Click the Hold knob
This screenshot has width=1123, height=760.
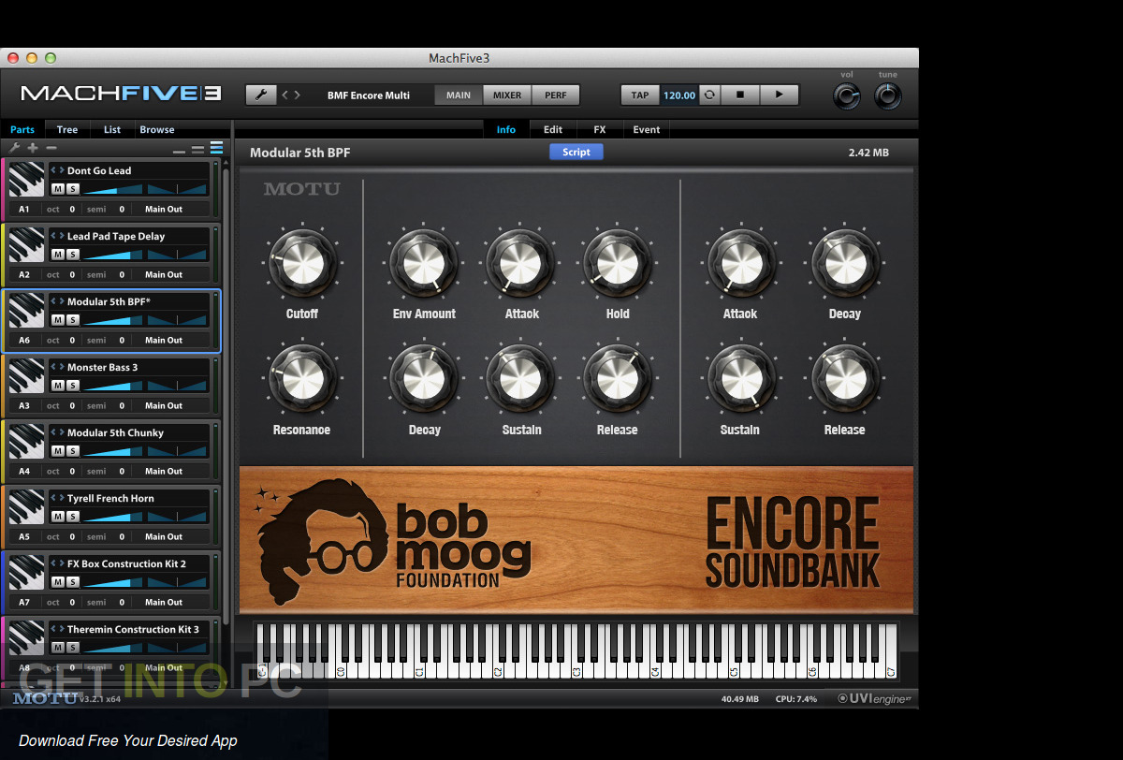[618, 264]
